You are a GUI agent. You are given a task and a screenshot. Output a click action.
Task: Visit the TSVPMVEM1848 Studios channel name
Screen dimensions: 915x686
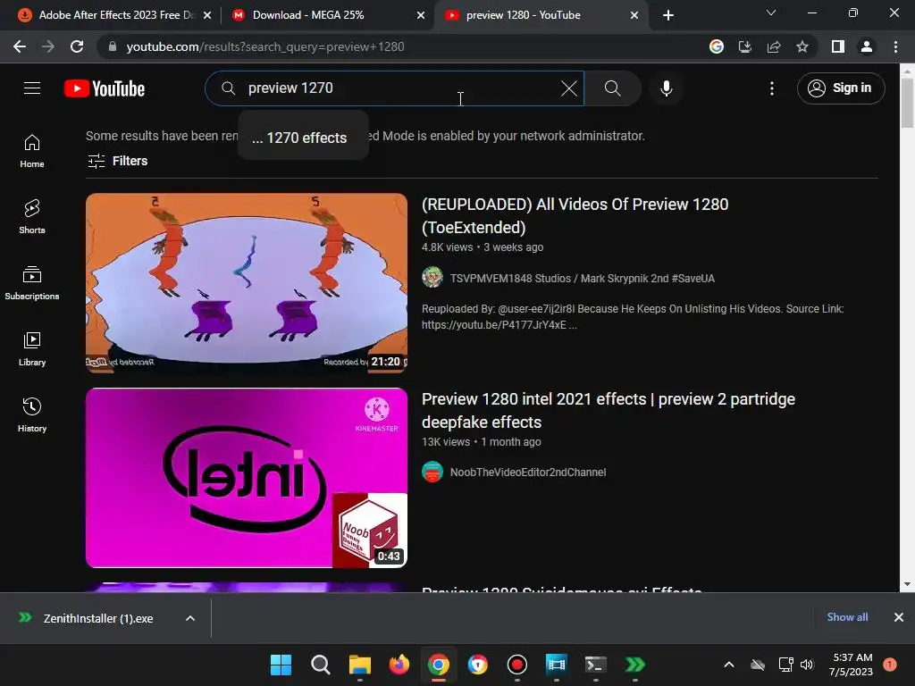tap(582, 279)
